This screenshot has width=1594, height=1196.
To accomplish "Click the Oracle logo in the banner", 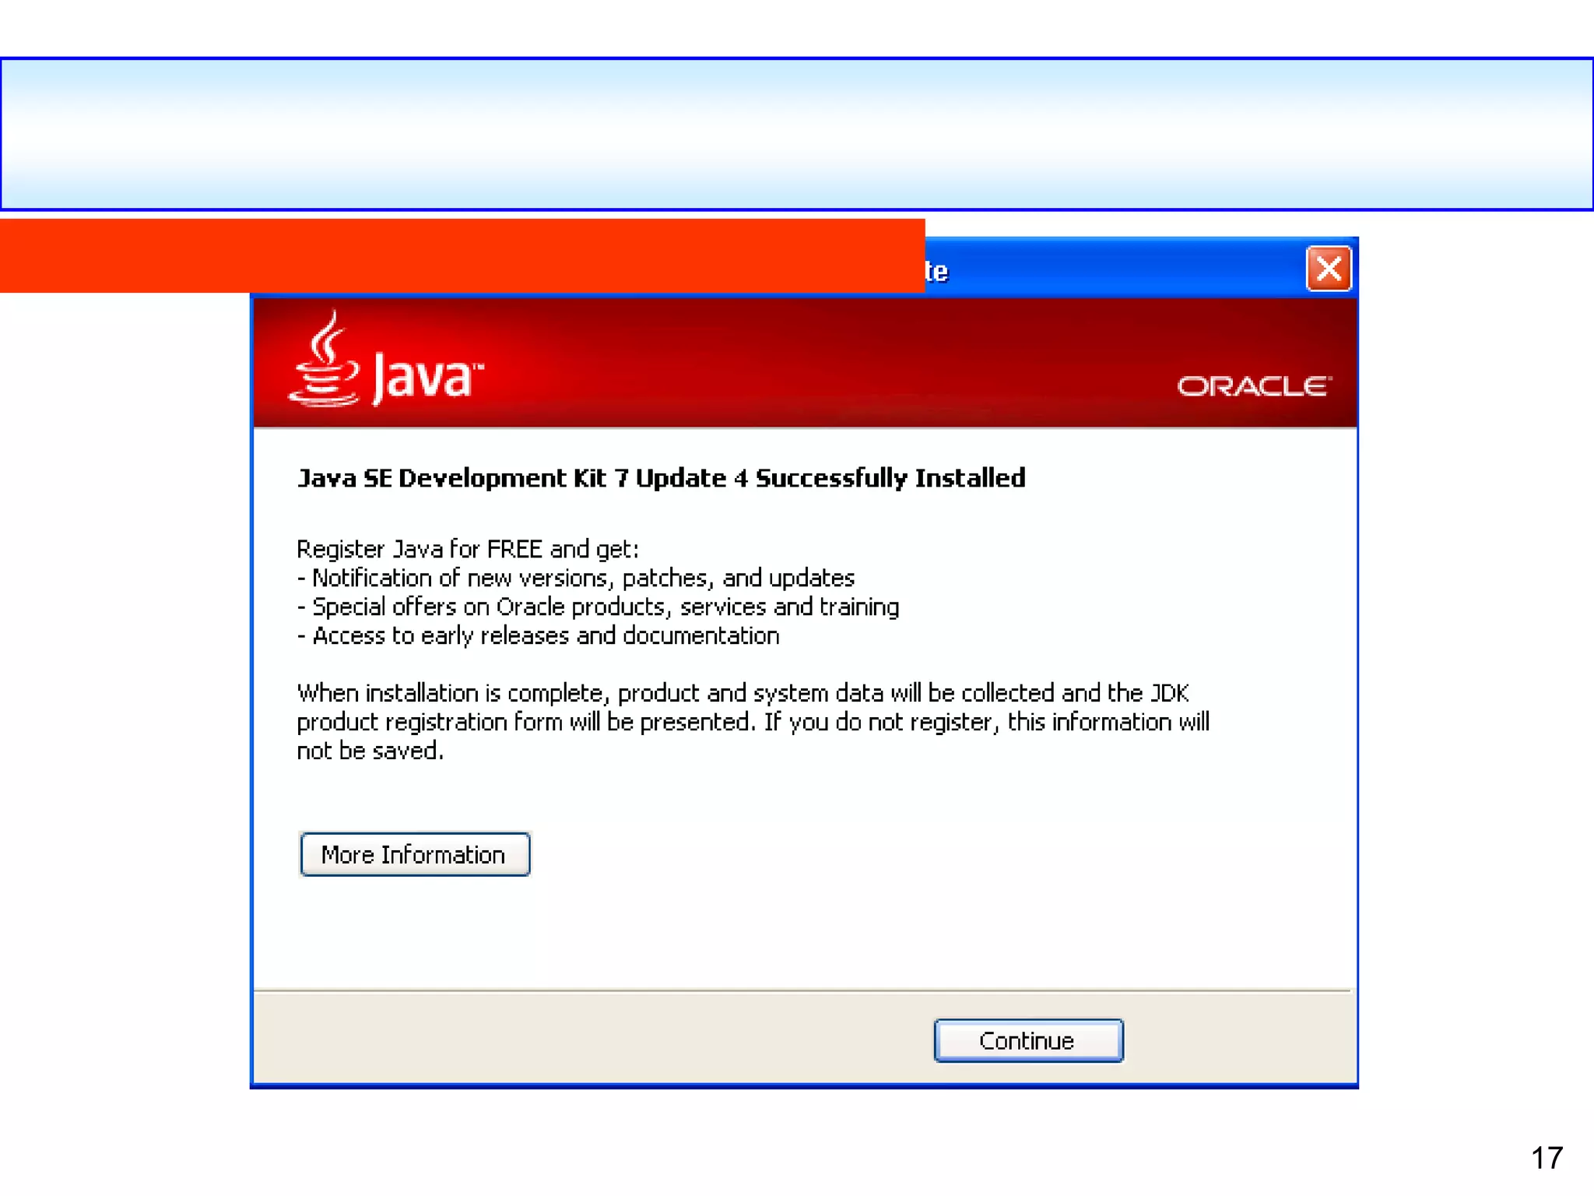I will click(x=1254, y=386).
